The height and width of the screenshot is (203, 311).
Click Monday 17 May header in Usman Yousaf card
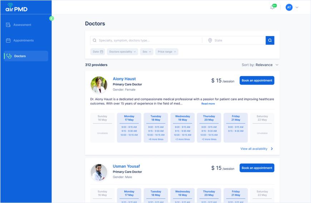129,193
